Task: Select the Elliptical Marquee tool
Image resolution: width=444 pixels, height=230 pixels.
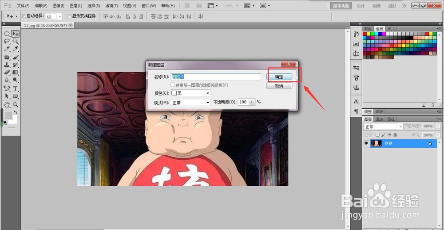Action: (7, 34)
